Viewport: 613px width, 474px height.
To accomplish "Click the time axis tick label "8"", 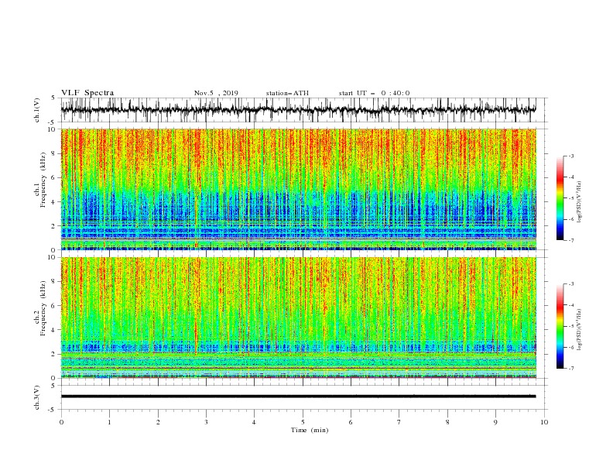I will tap(447, 422).
